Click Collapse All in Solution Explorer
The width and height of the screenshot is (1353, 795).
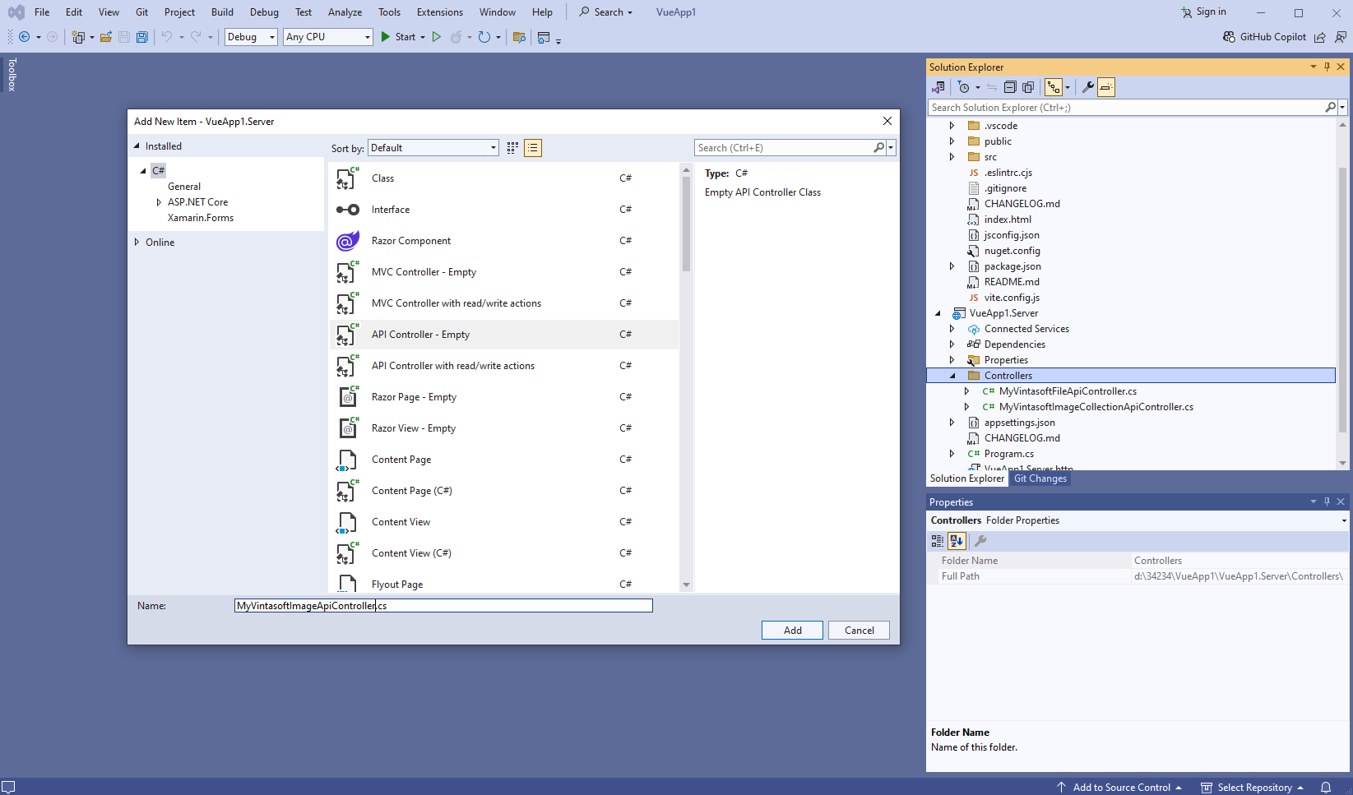click(1010, 87)
